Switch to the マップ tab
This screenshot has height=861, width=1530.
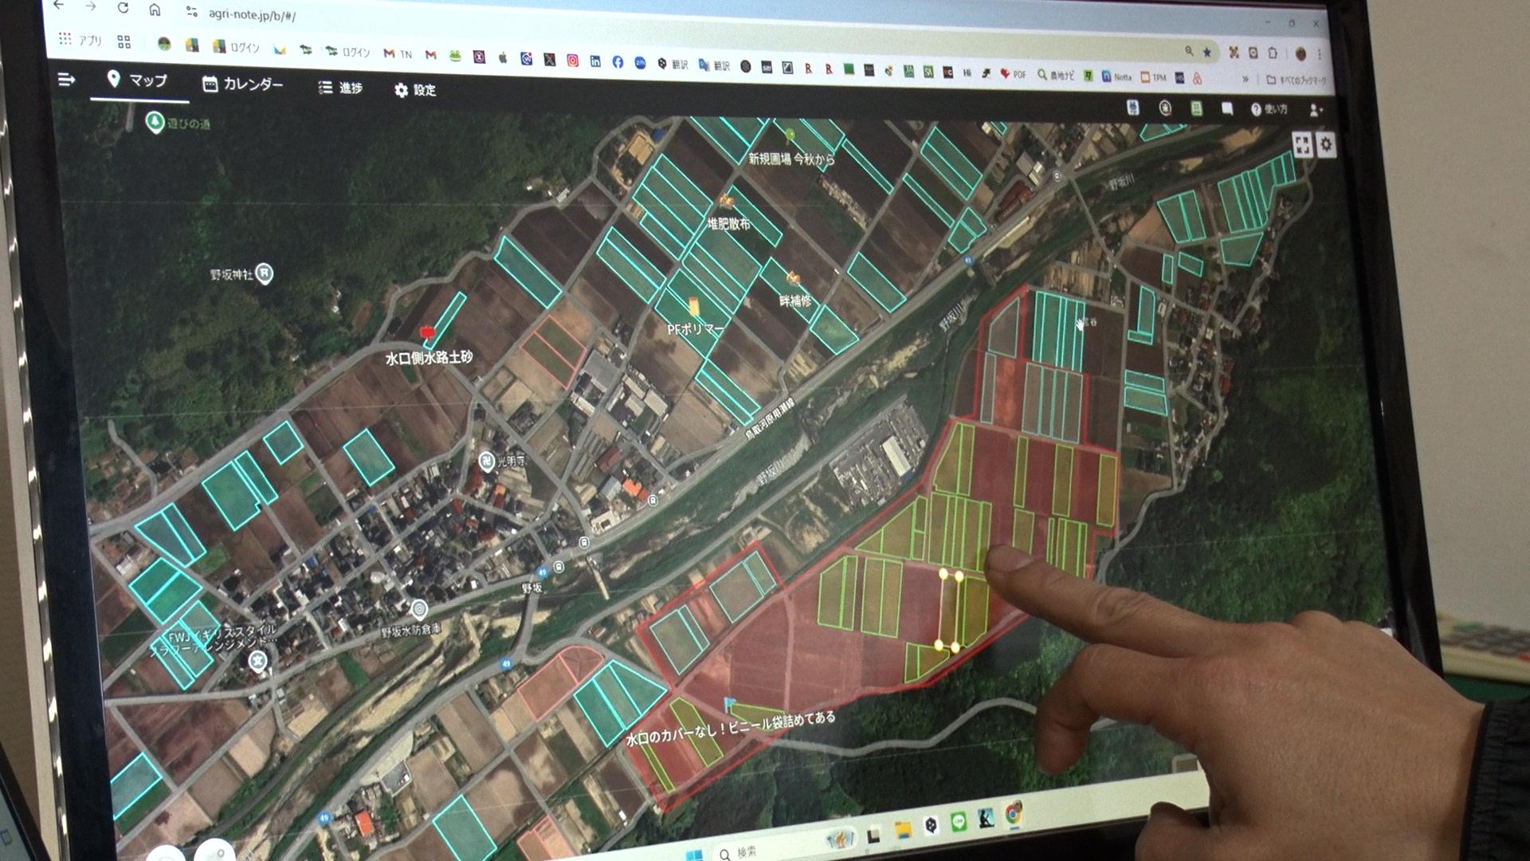tap(138, 81)
